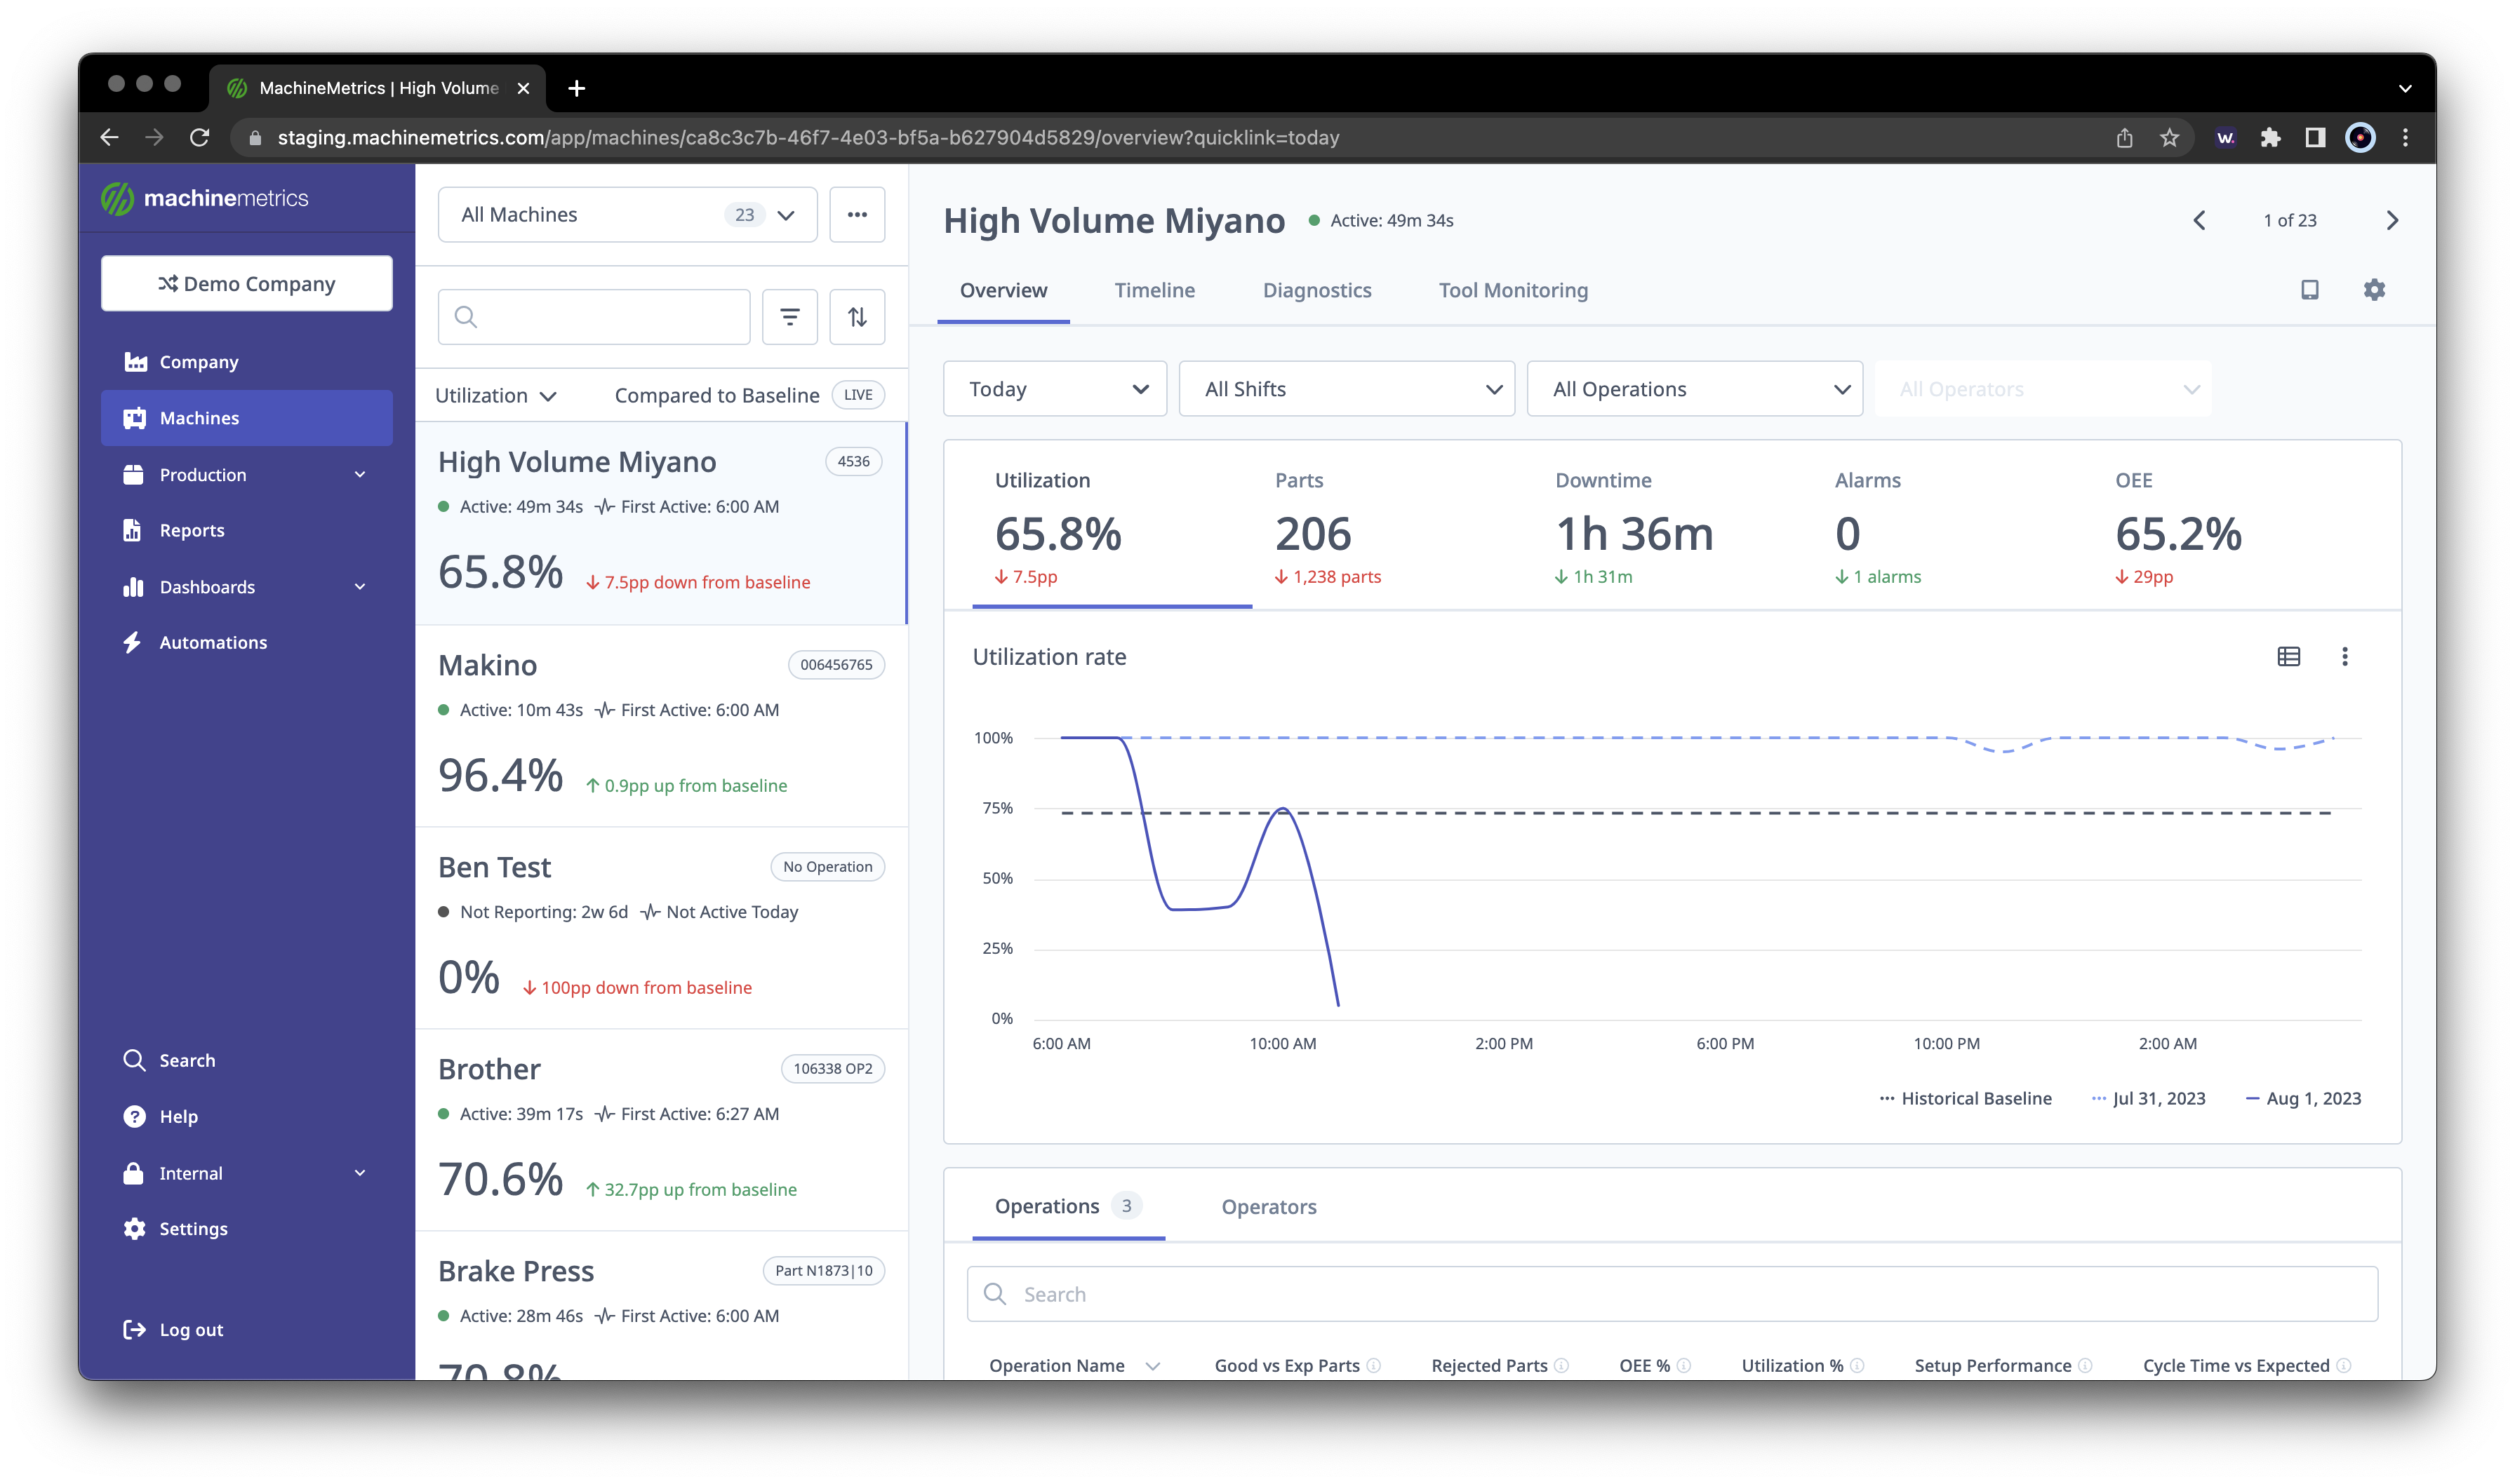Expand Production sidebar menu
The width and height of the screenshot is (2515, 1484).
(246, 475)
